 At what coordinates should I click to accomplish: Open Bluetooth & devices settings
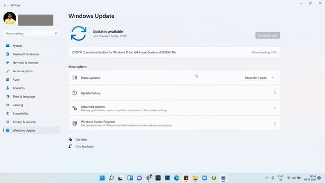[31, 54]
